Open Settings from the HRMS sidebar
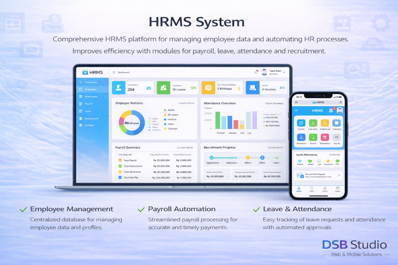 [91, 125]
